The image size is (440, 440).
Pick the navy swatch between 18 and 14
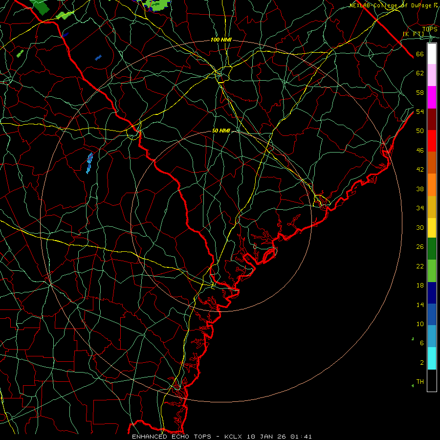432,293
